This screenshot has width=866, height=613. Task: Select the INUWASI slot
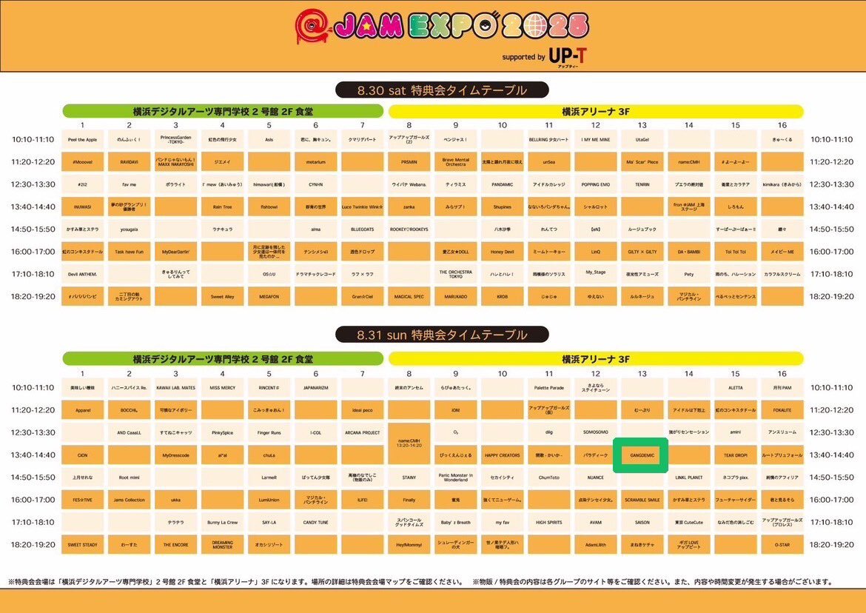point(82,207)
